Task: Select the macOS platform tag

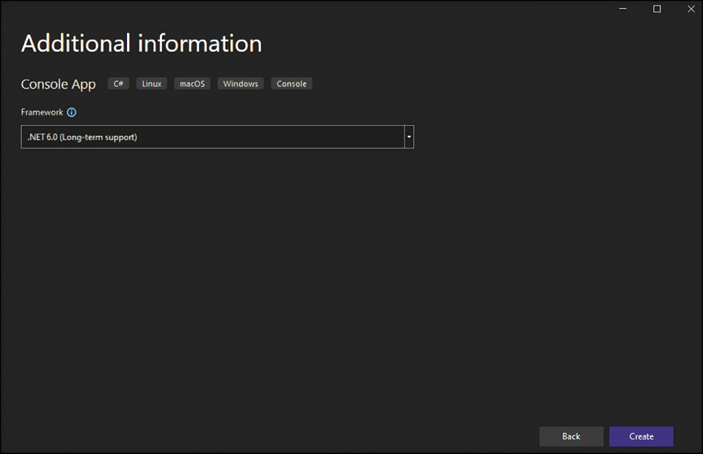Action: (192, 83)
